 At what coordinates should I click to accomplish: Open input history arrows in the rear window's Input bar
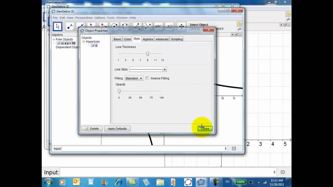pyautogui.click(x=274, y=172)
